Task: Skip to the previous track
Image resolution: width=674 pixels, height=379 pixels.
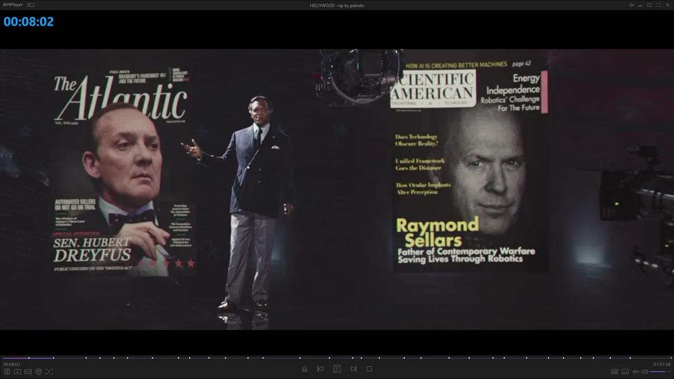Action: [320, 369]
